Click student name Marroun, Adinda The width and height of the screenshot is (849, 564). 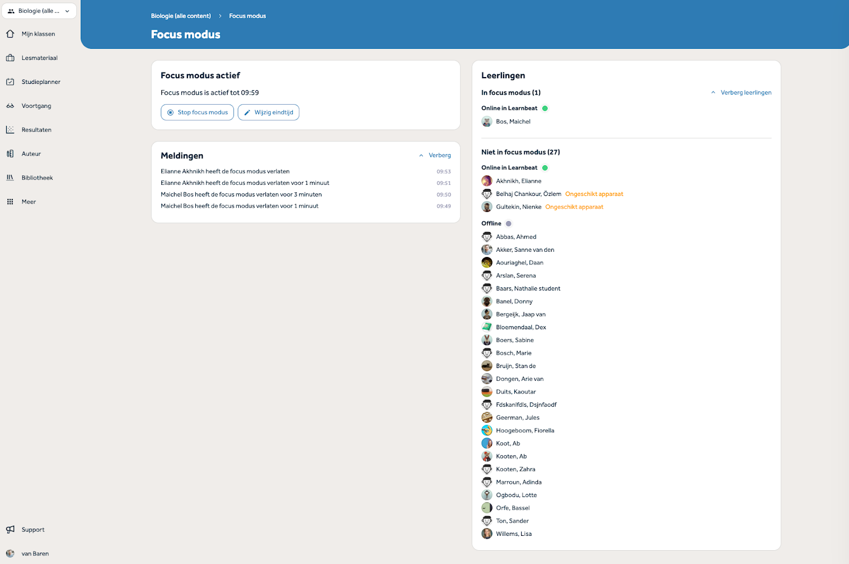(x=519, y=482)
